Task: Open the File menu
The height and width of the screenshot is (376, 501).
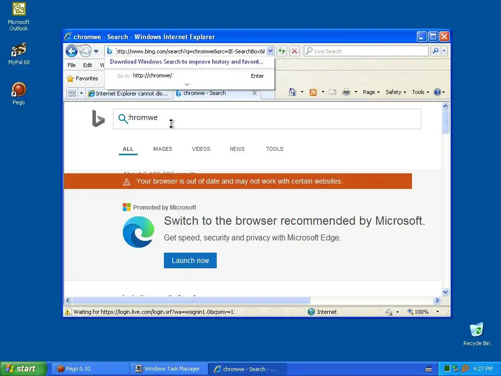Action: [71, 65]
